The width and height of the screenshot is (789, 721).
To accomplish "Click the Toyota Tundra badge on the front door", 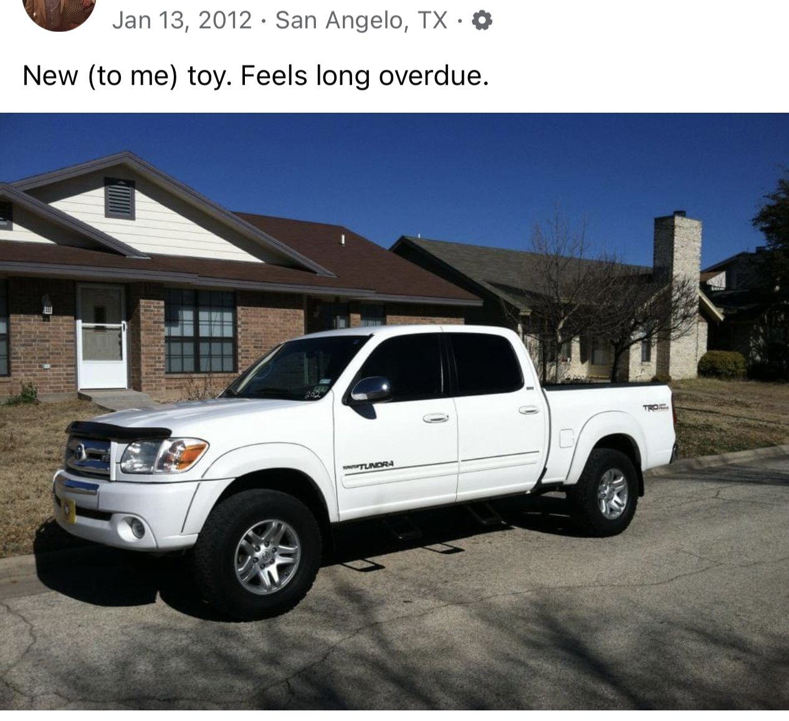I will (x=368, y=466).
